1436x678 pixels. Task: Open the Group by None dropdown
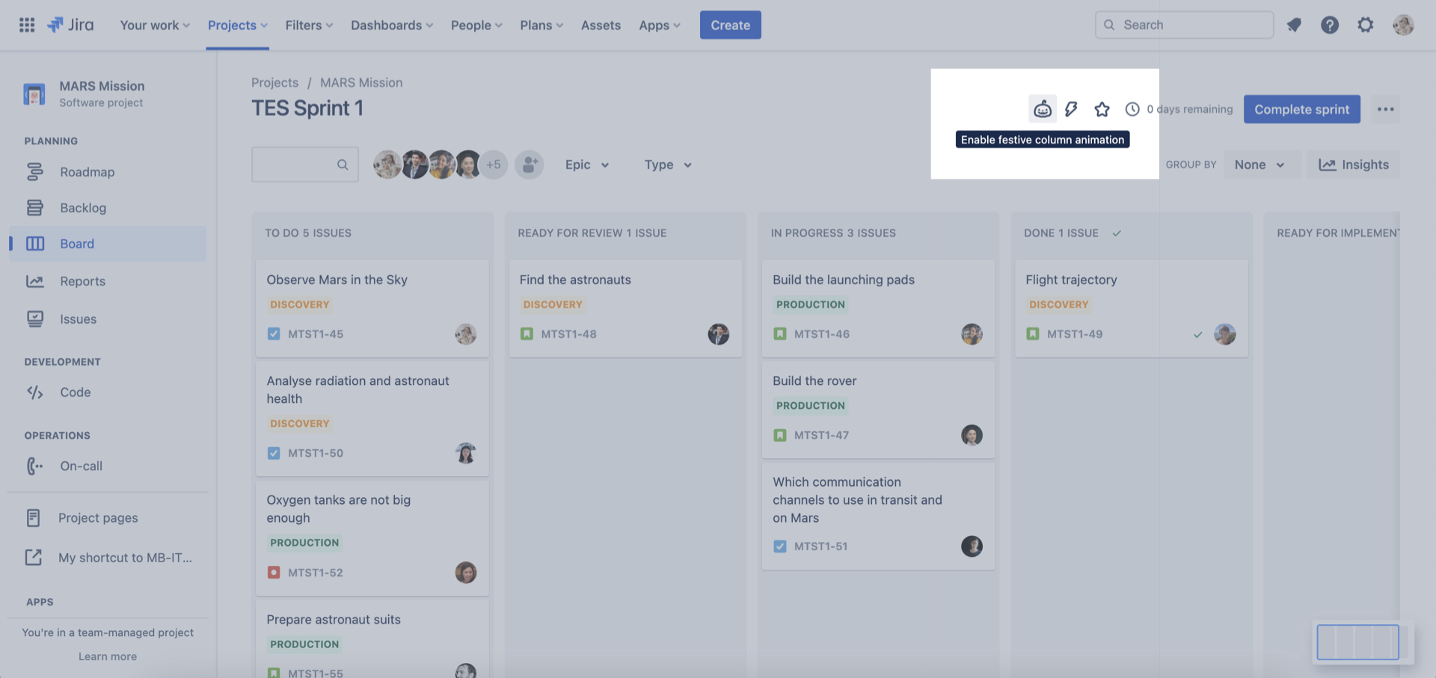1260,164
